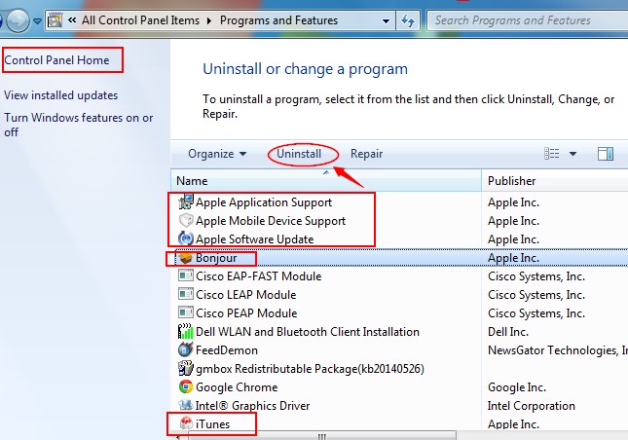
Task: Click All Control Panel Items breadcrumb
Action: [140, 20]
